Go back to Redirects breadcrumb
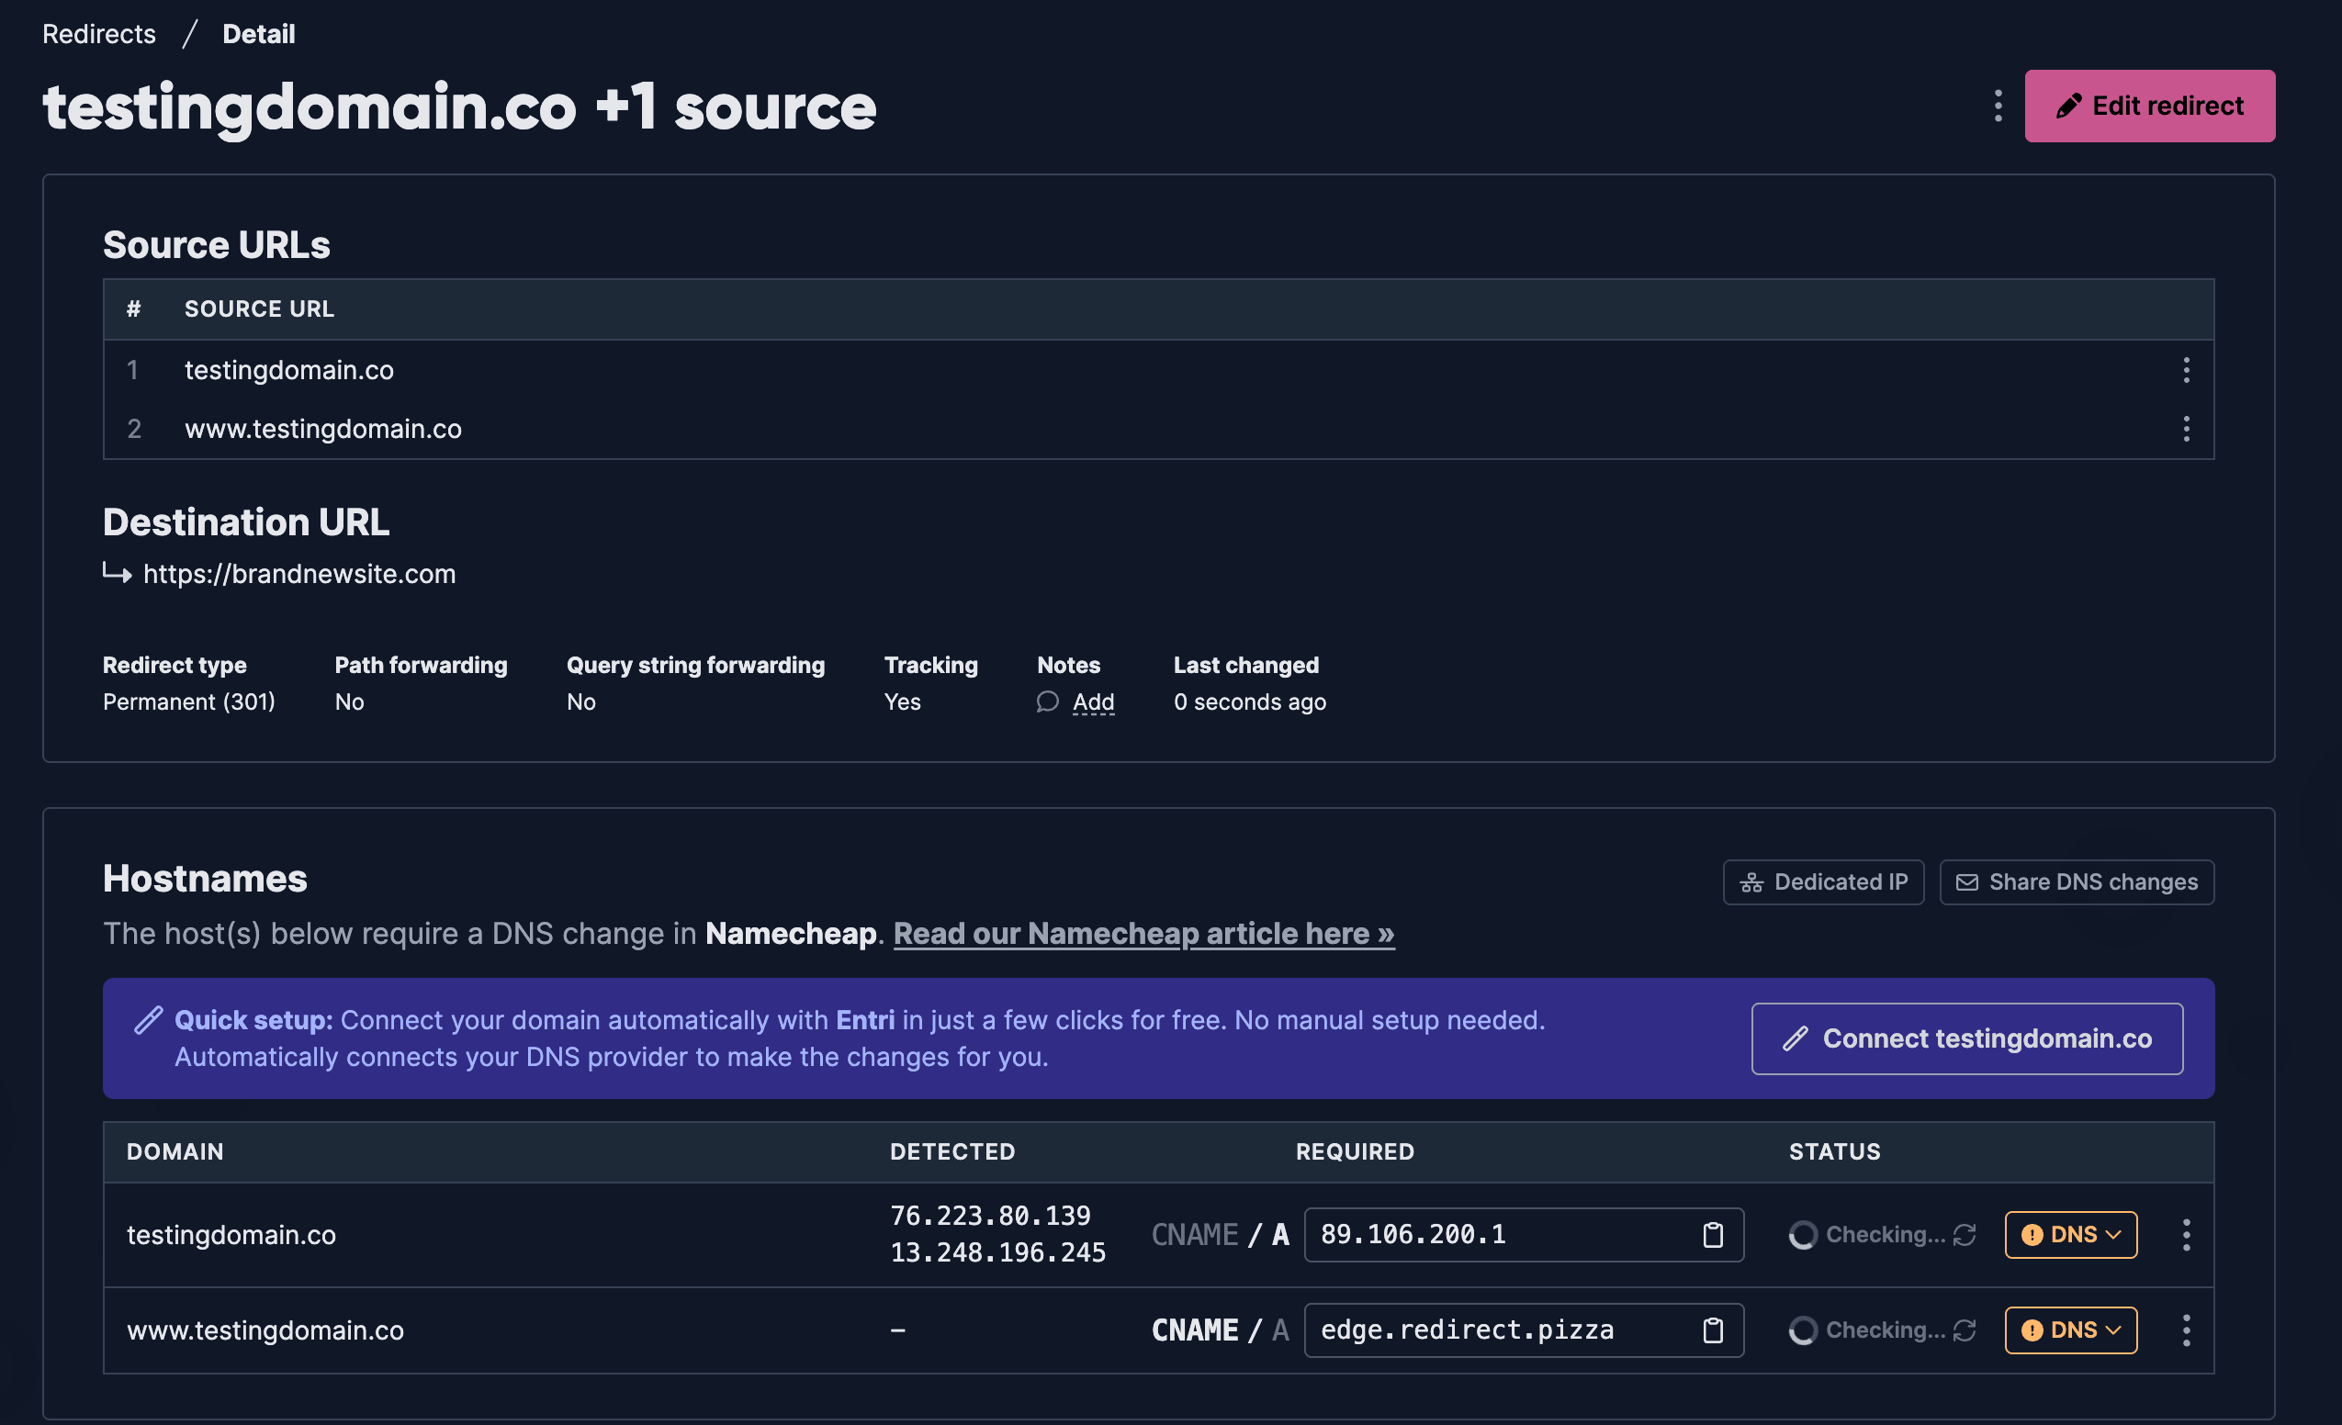The height and width of the screenshot is (1425, 2342). coord(99,34)
